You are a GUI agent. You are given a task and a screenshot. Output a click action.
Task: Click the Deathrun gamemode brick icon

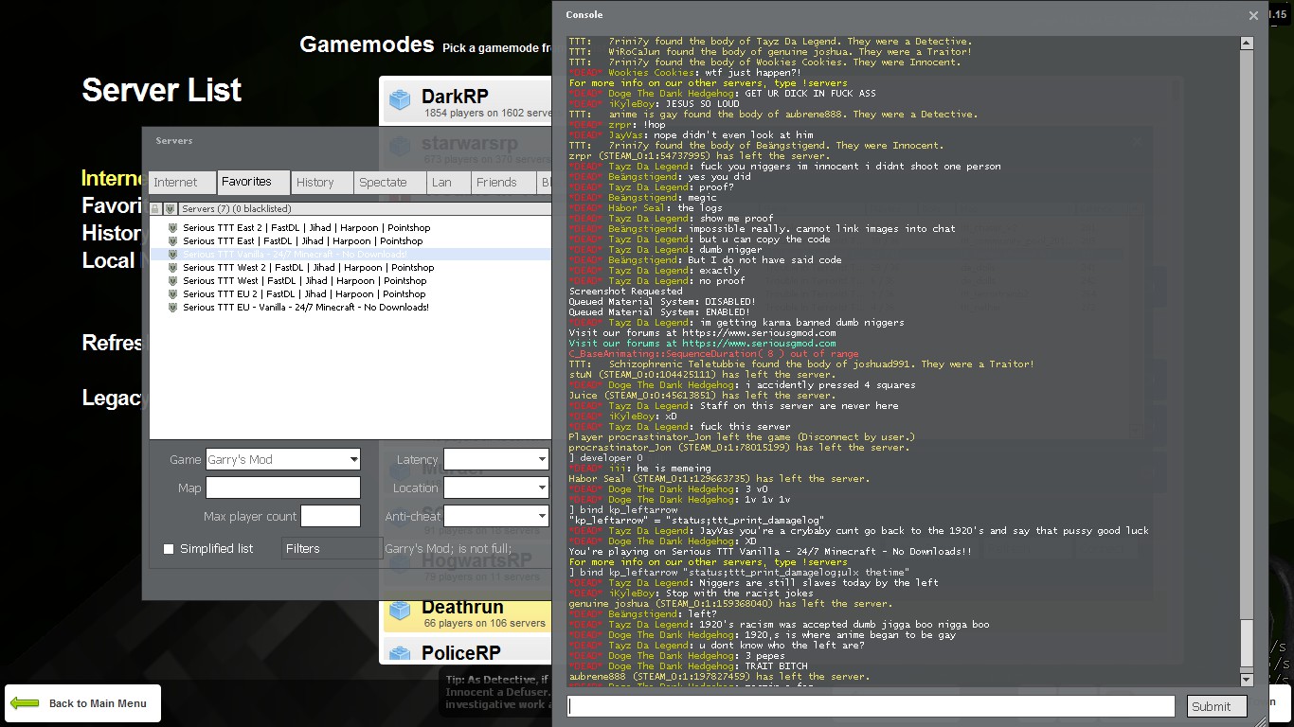pyautogui.click(x=401, y=612)
